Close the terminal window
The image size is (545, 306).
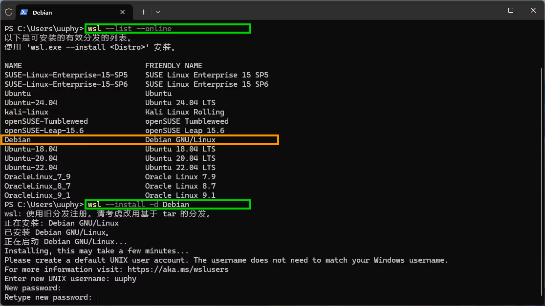tap(533, 10)
